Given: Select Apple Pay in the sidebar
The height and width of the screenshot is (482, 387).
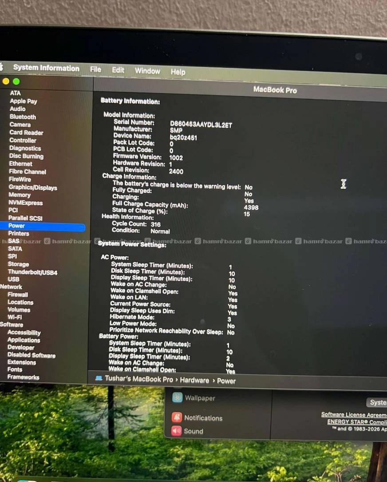Looking at the screenshot, I should point(24,101).
